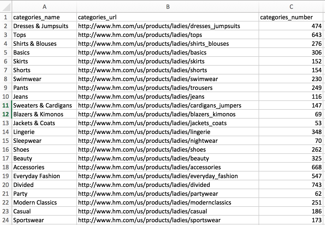Select the Divided name cell
Viewport: 325px width, 225px height.
coord(44,185)
